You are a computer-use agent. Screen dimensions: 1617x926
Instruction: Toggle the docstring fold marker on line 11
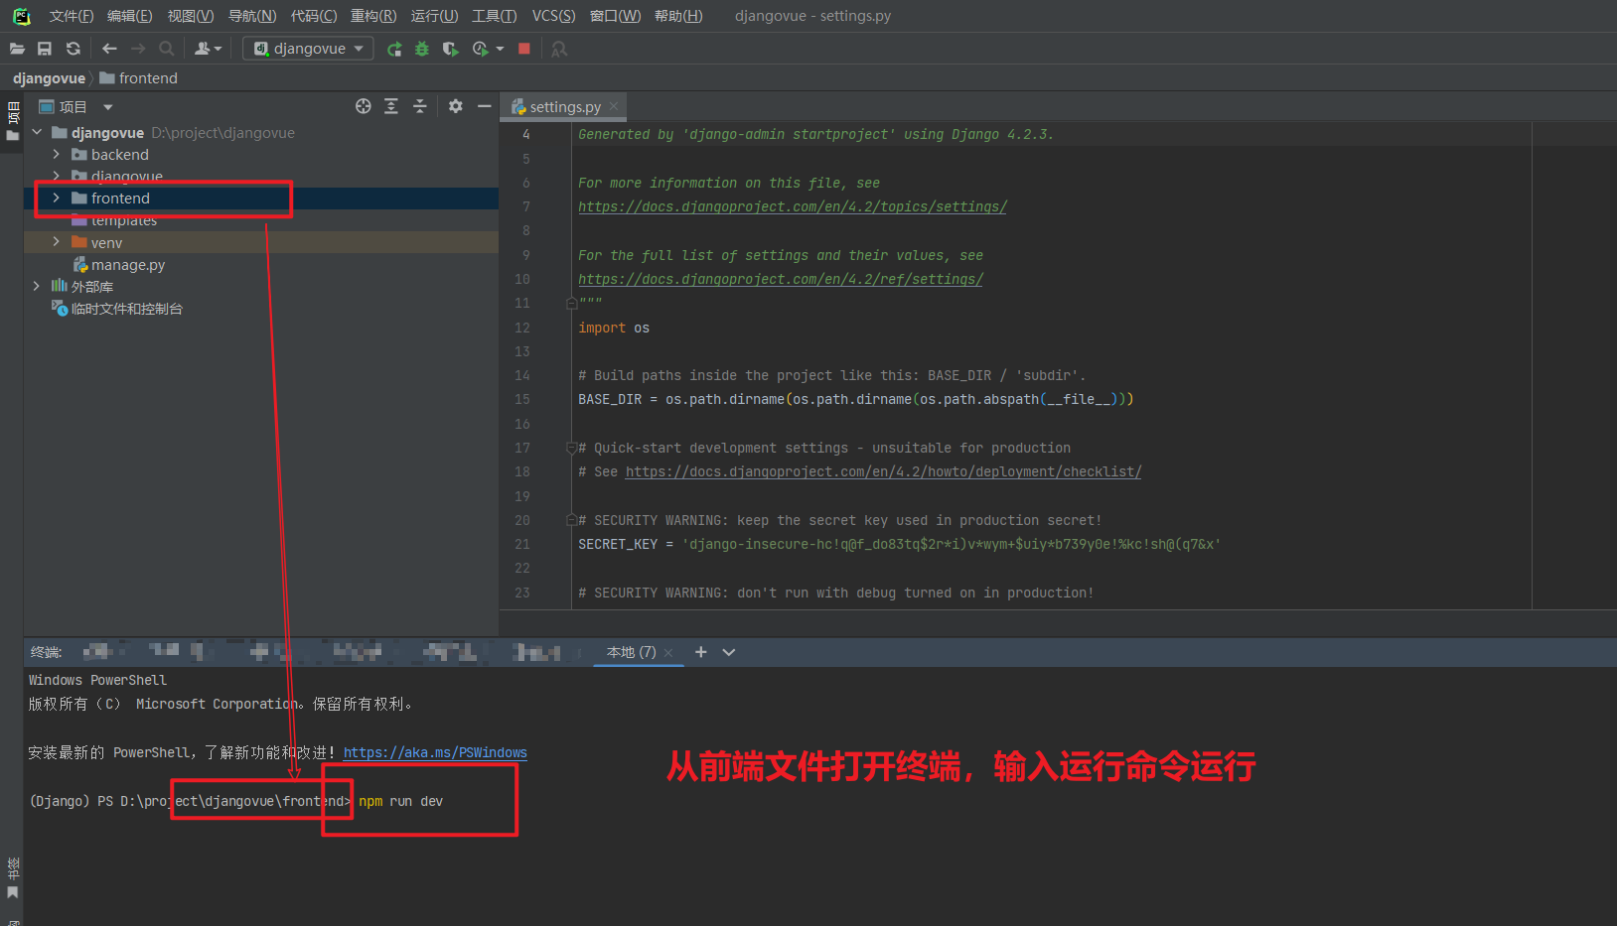tap(571, 303)
